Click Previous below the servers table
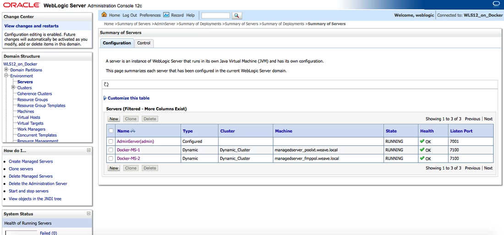Image resolution: width=504 pixels, height=235 pixels. (x=472, y=168)
